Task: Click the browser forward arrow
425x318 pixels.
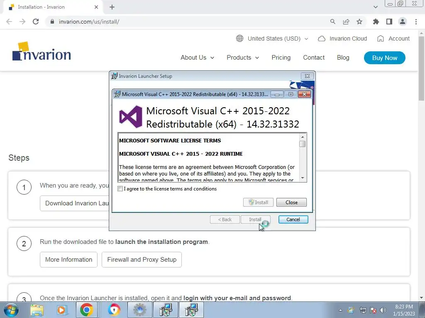Action: point(22,22)
